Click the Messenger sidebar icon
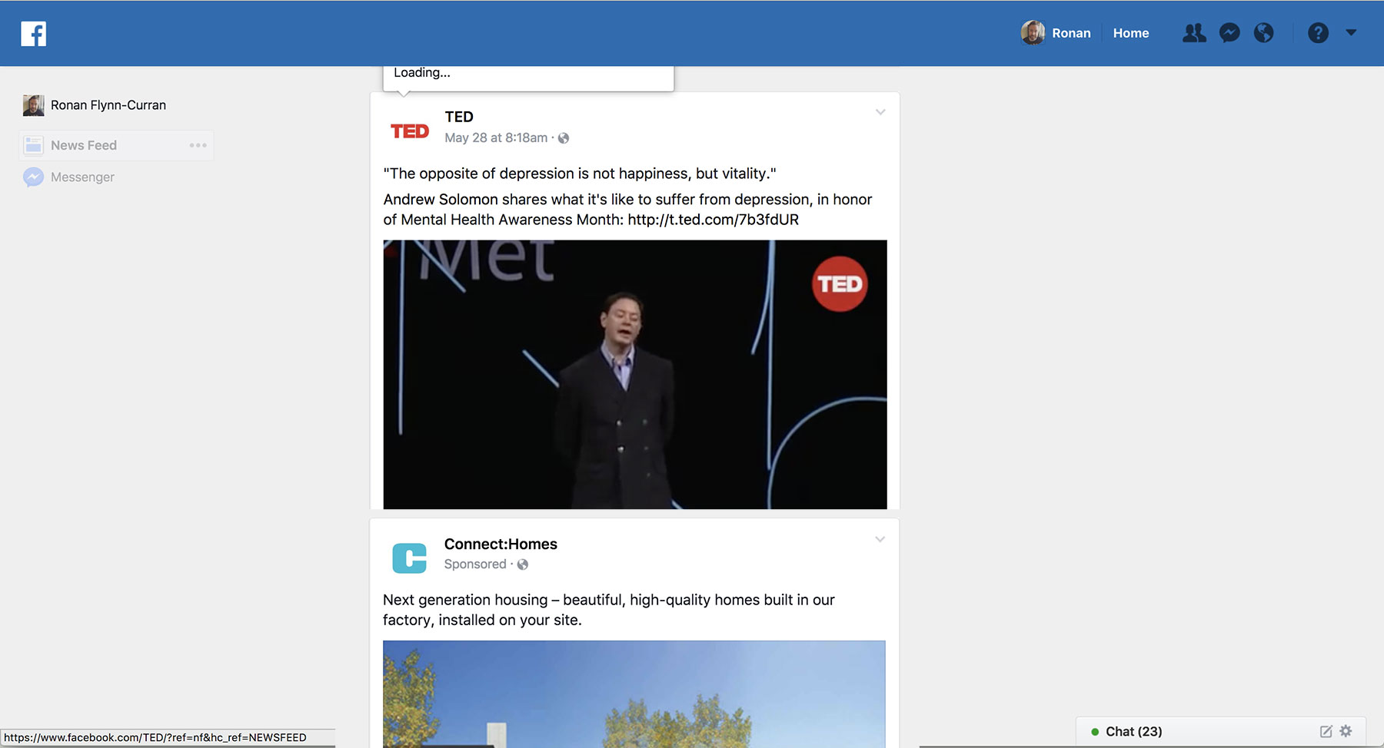 33,177
